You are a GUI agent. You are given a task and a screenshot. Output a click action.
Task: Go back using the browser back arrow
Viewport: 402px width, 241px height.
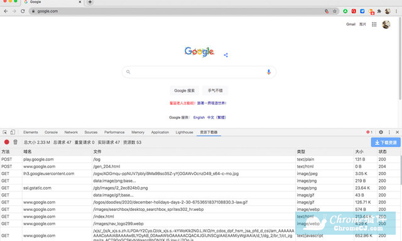[6, 11]
